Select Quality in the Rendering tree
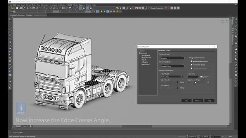The width and height of the screenshot is (246, 138). (145, 62)
